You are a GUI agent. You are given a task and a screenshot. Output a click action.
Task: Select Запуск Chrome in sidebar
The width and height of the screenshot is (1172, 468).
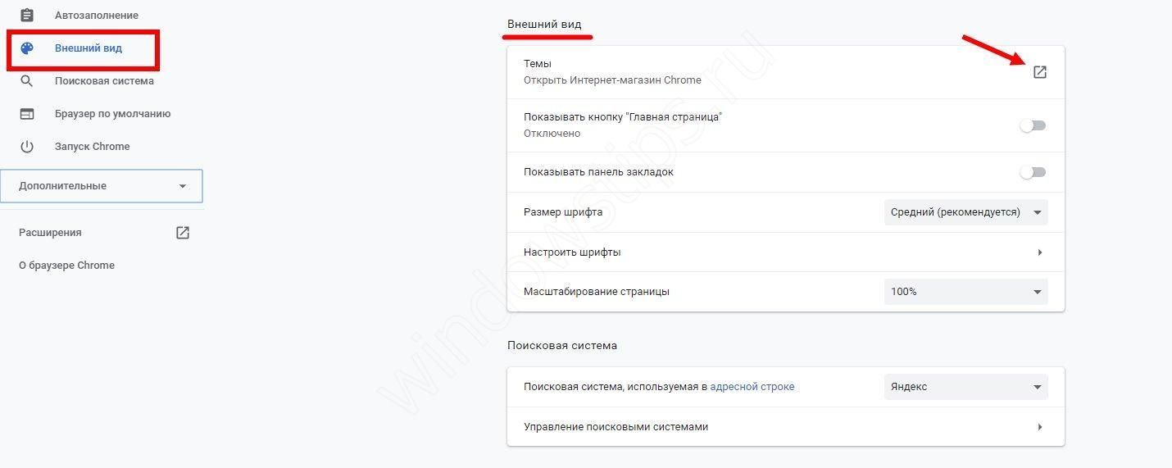click(92, 147)
